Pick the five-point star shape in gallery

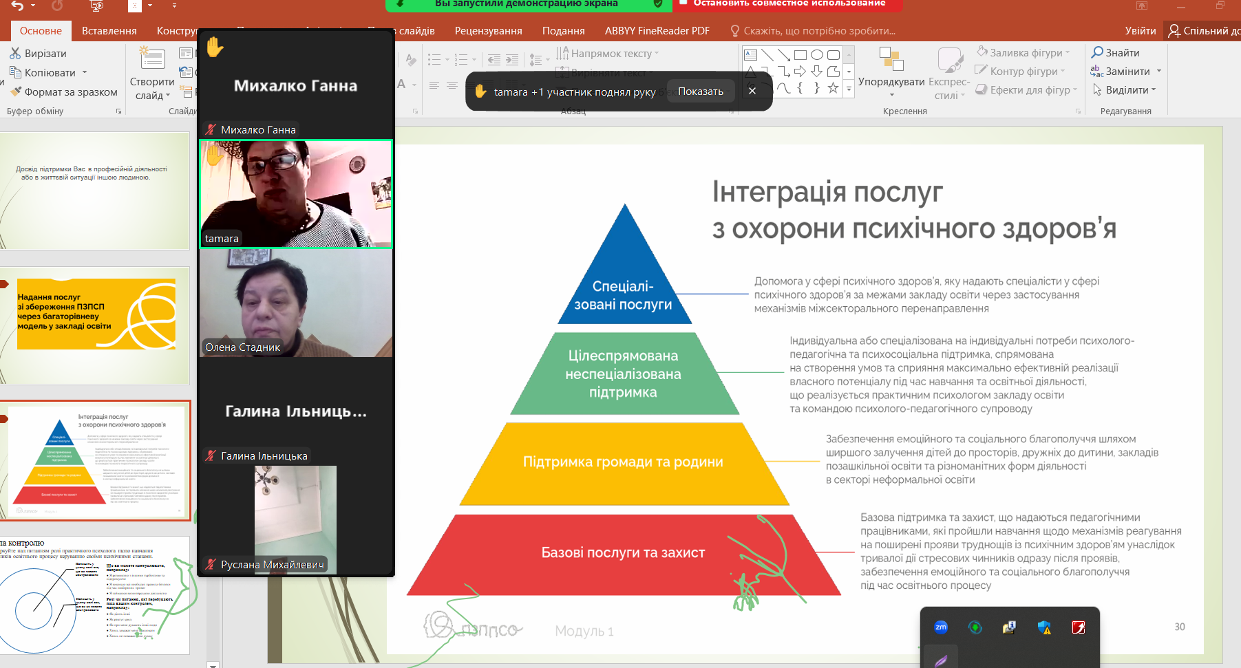click(x=833, y=88)
